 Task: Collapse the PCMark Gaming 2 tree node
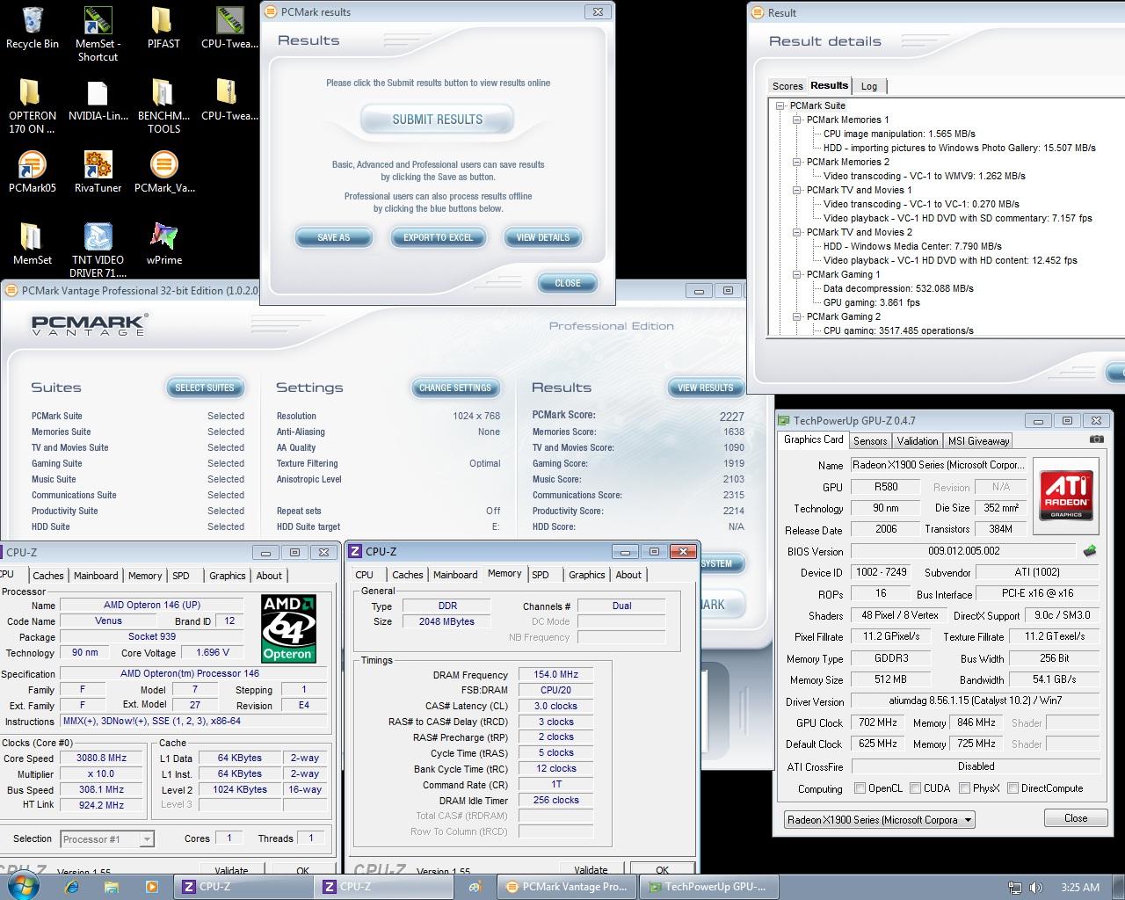796,316
